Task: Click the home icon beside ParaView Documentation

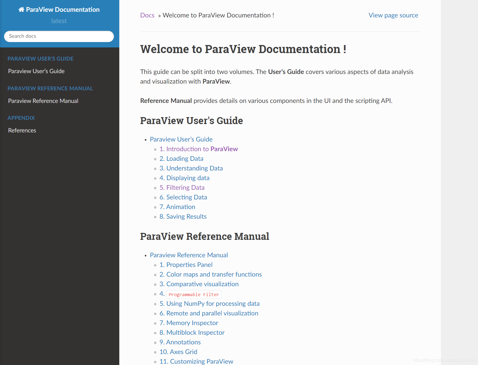Action: tap(21, 9)
